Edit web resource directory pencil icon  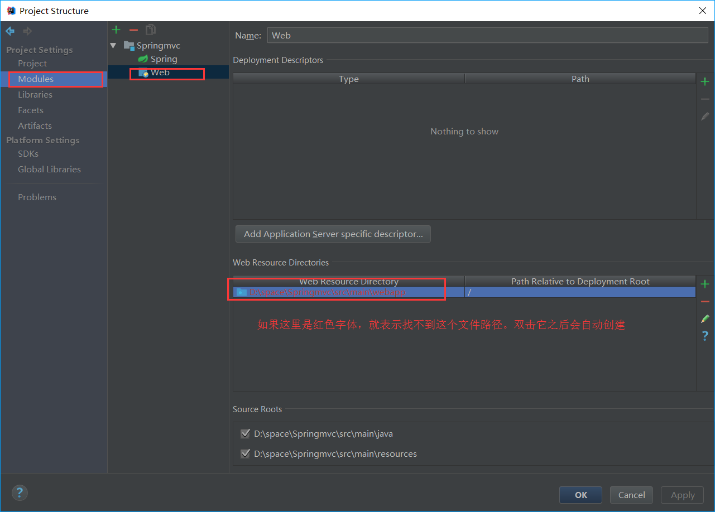pyautogui.click(x=705, y=319)
